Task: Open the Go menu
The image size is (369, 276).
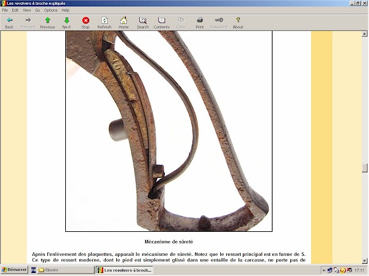Action: pos(38,10)
